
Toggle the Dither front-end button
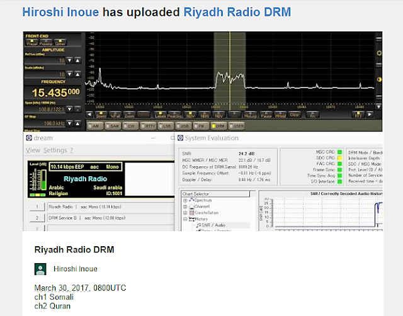pos(60,42)
